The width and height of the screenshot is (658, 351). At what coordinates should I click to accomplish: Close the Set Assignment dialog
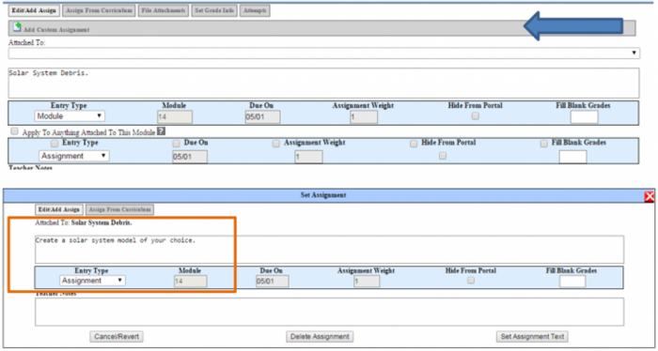(650, 196)
